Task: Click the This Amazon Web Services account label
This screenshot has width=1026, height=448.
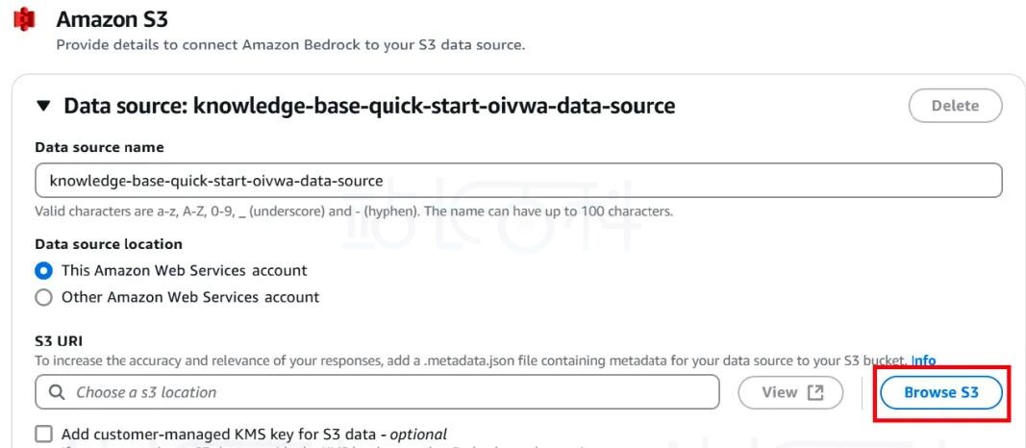Action: 184,270
